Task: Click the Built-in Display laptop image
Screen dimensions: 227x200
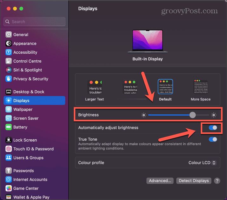Action: click(x=148, y=41)
